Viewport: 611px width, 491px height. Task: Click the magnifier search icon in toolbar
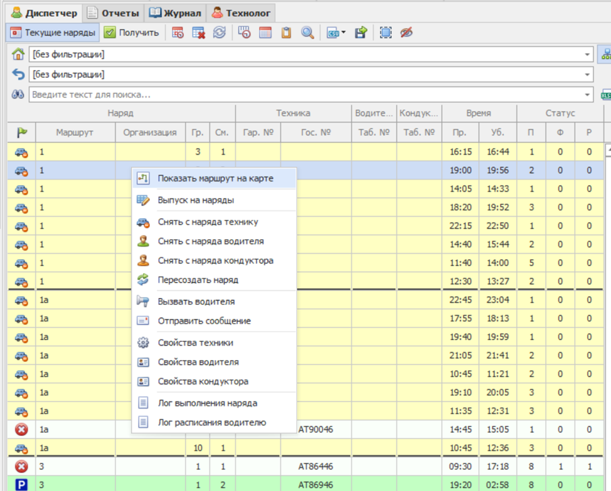pos(307,33)
